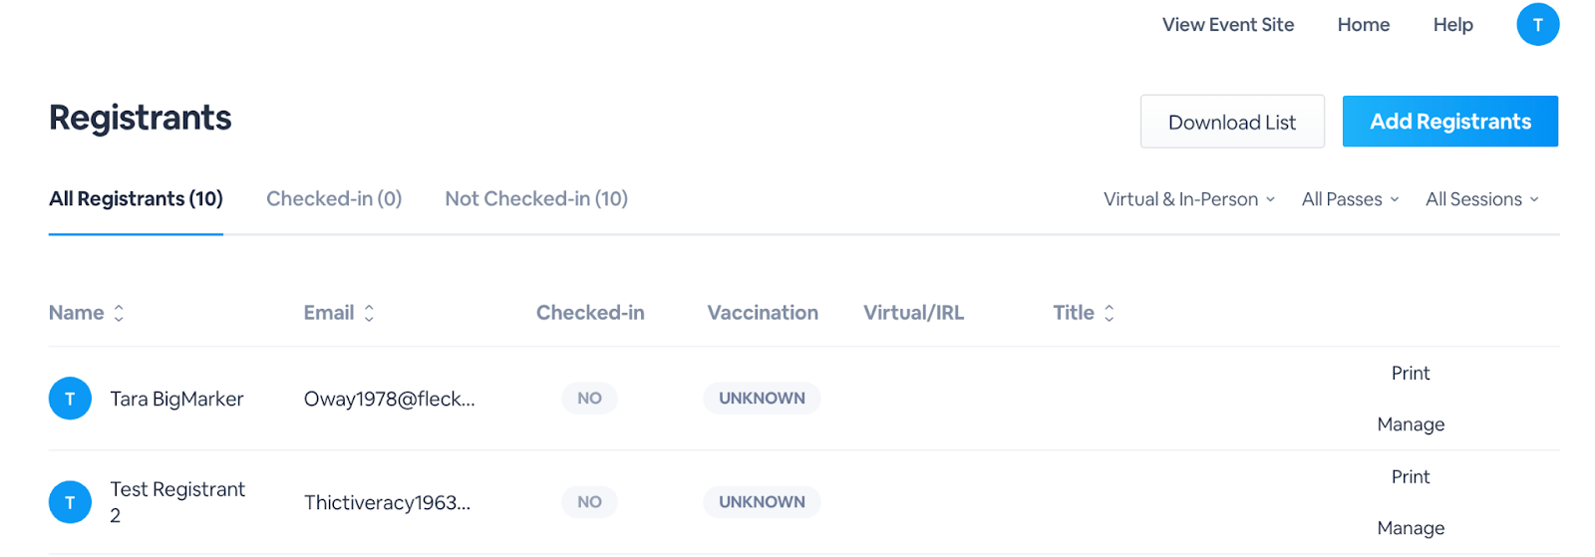Expand the Virtual & In-Person filter

pos(1188,199)
